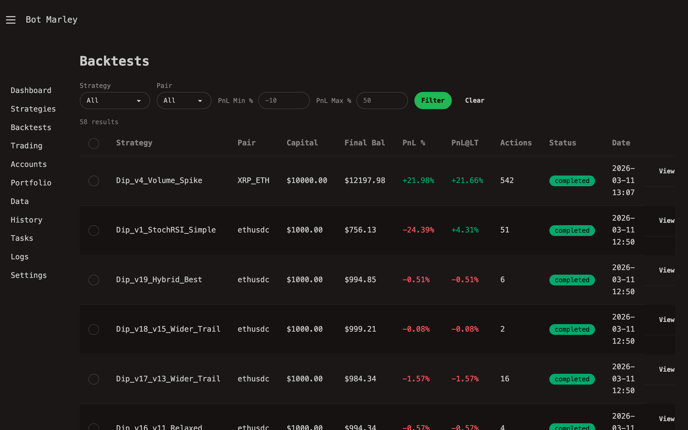Screen dimensions: 688x430
Task: Open the Strategy filter dropdown
Action: point(115,101)
